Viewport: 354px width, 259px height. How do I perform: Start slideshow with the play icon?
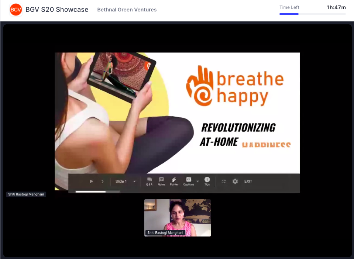point(92,182)
